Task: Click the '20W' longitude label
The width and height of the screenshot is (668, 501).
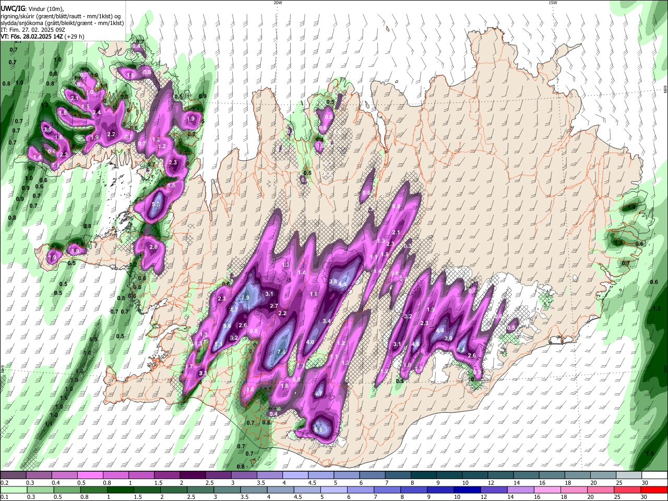Action: (x=278, y=3)
